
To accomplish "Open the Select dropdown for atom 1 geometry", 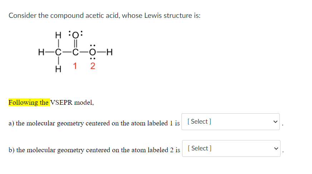I will point(230,121).
